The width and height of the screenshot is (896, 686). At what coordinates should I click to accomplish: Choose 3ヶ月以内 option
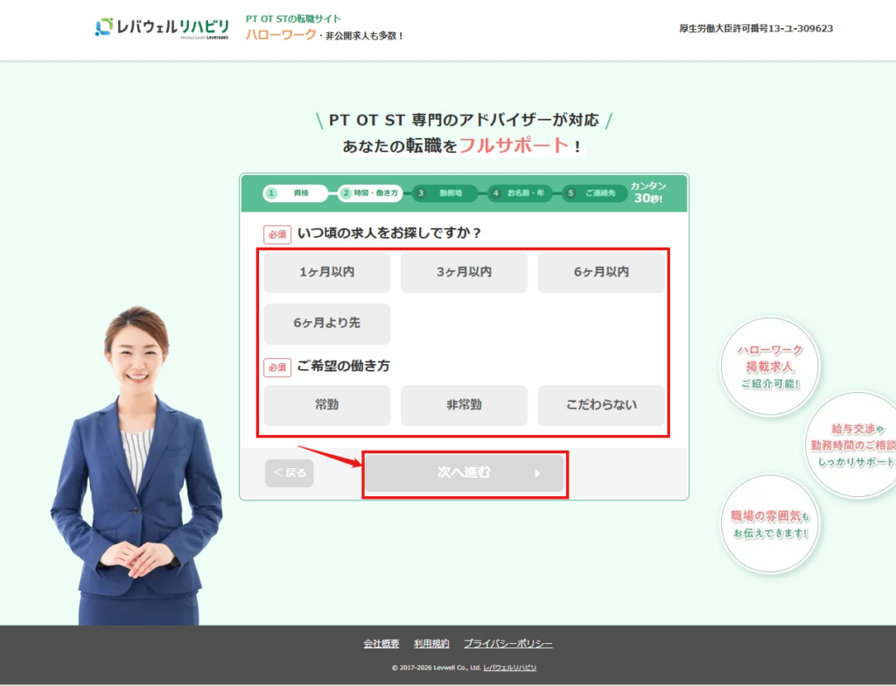tap(464, 273)
